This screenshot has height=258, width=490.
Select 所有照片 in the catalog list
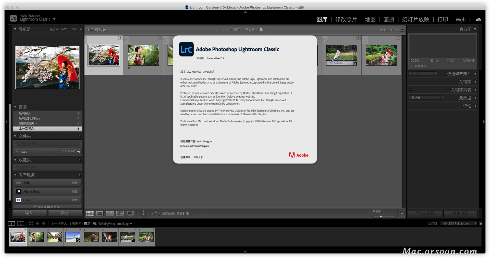coord(47,113)
